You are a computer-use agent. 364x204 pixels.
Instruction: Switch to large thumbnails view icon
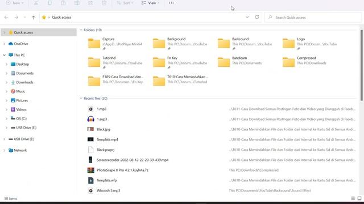[359, 198]
